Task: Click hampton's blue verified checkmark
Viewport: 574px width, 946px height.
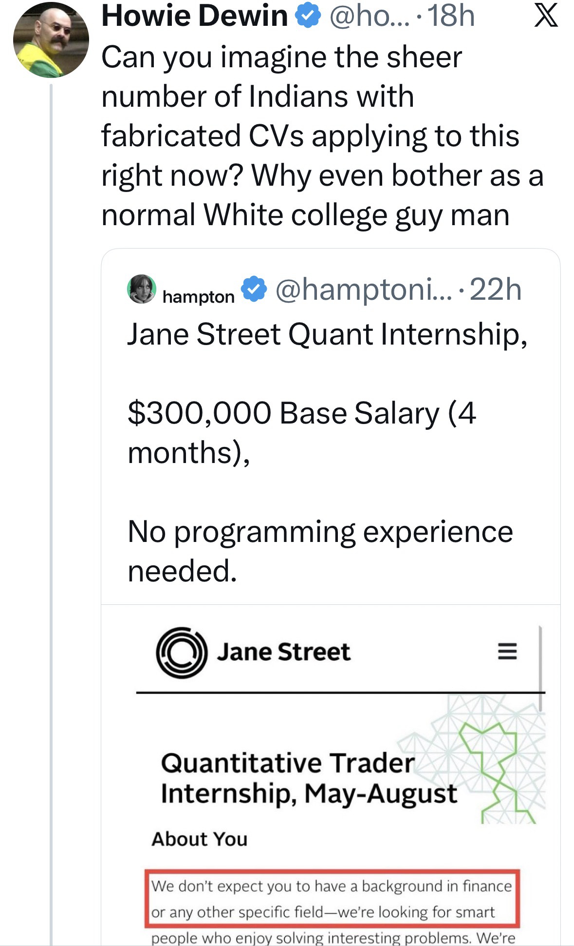Action: tap(253, 290)
